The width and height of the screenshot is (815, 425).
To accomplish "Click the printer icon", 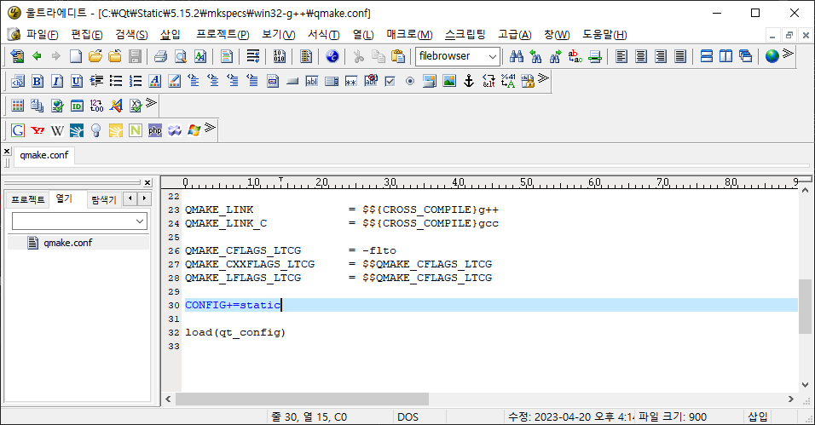I will 160,56.
